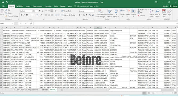Click the Name Box showing Q51
The height and width of the screenshot is (102, 181).
7,23
